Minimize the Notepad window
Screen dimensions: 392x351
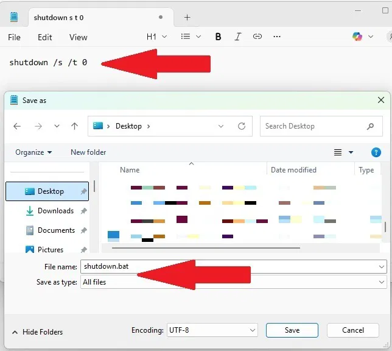click(x=358, y=10)
